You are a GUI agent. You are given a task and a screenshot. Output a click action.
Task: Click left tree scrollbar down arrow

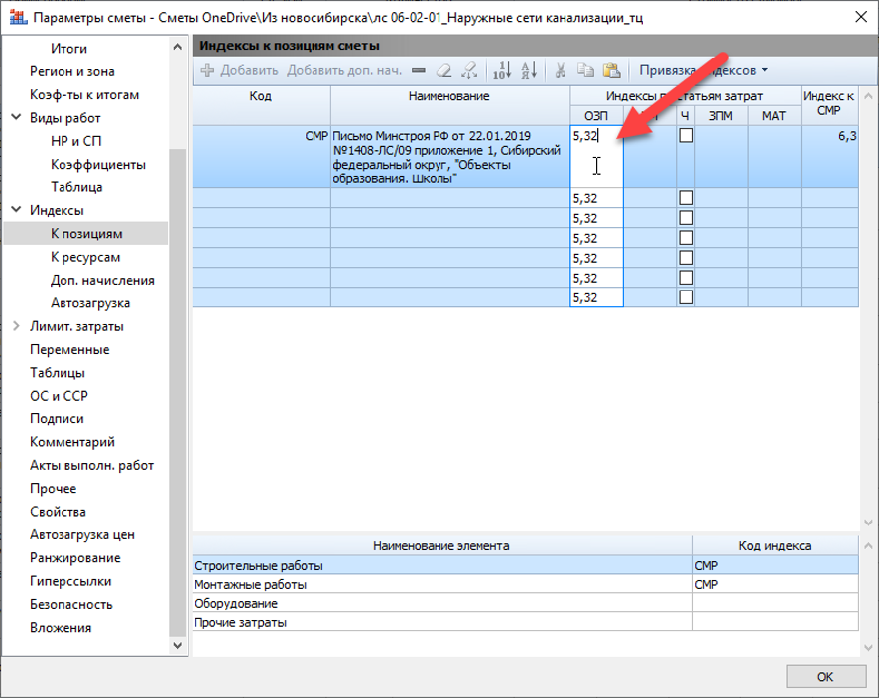(178, 645)
